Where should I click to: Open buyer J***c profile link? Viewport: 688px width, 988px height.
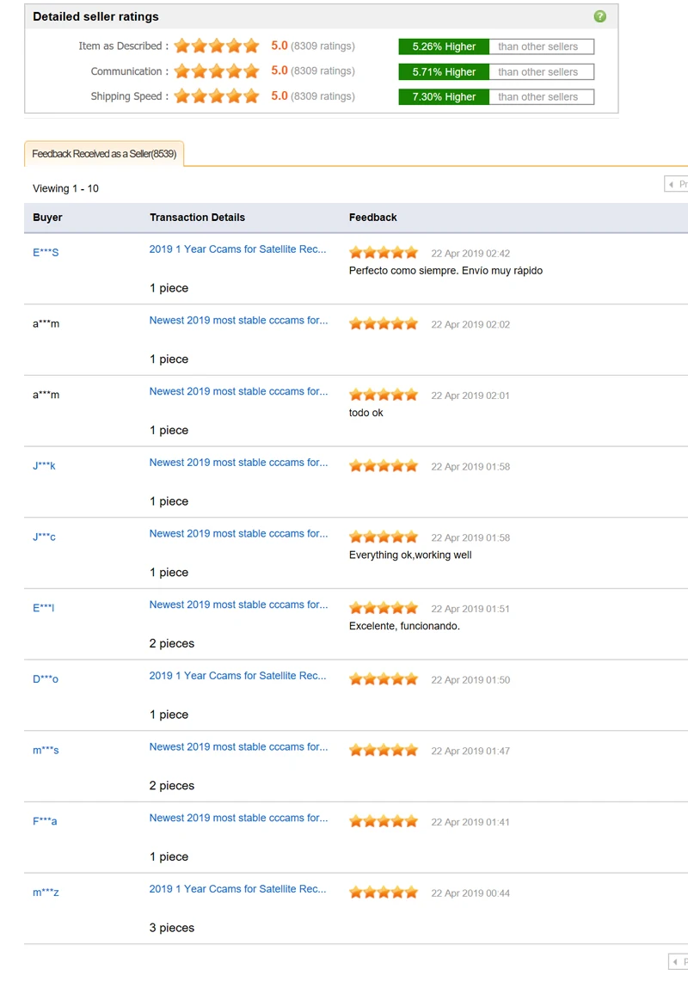click(x=44, y=537)
